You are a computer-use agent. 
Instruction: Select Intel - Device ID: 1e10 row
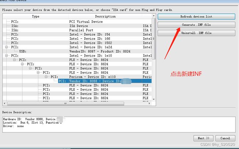77,56
